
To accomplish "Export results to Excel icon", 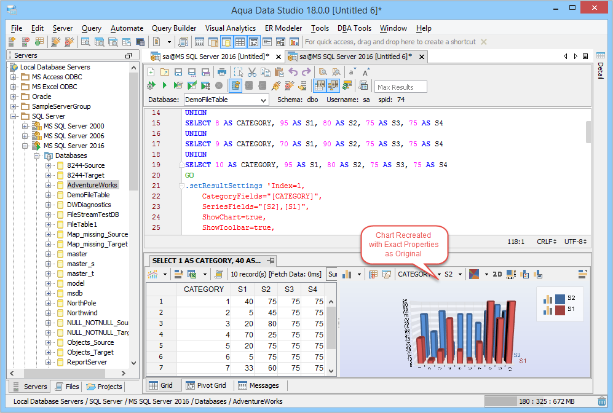I will coord(192,274).
